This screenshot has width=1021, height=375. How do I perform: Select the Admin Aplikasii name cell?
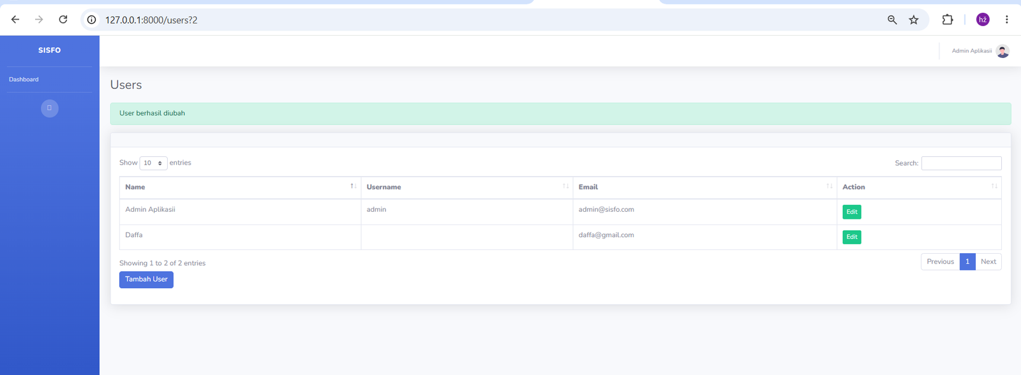pos(240,212)
